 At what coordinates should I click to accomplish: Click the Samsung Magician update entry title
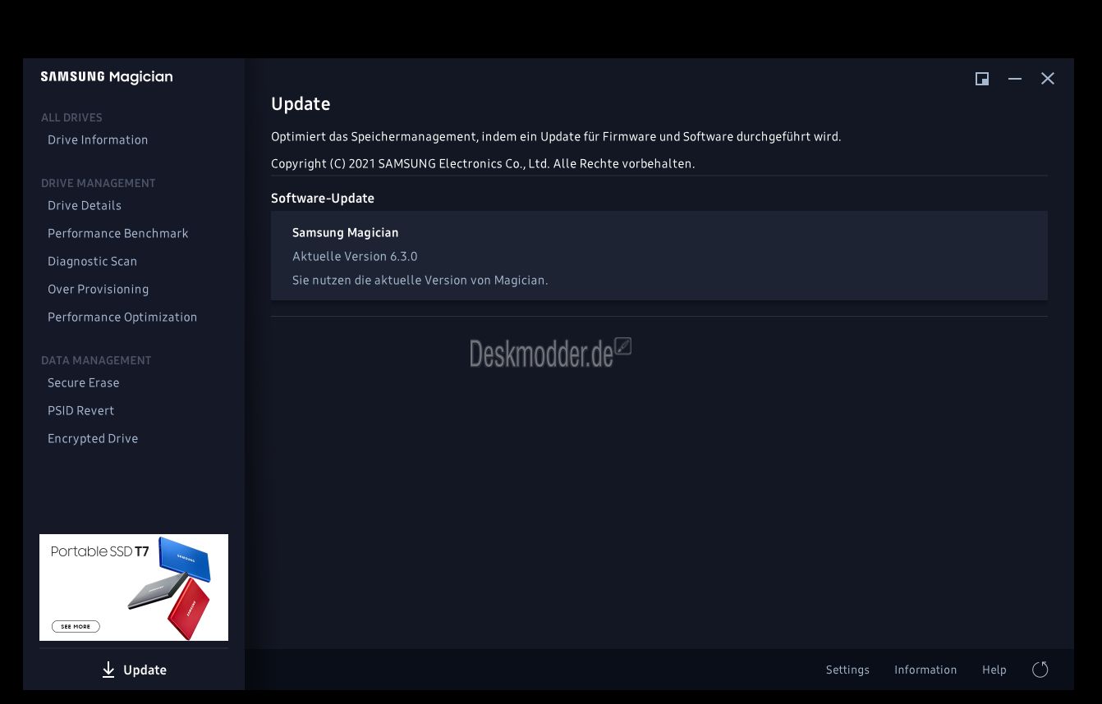pos(346,232)
